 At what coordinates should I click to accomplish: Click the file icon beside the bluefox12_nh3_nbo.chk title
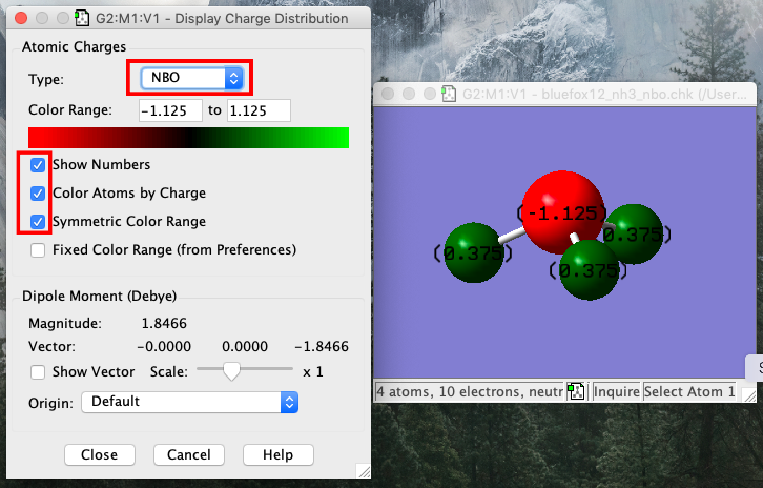[x=449, y=94]
